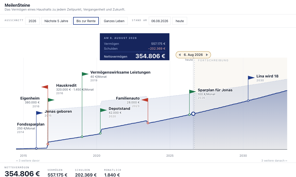The width and height of the screenshot is (296, 177).
Task: Click the red Hauskredit flag
Action: coord(45,87)
